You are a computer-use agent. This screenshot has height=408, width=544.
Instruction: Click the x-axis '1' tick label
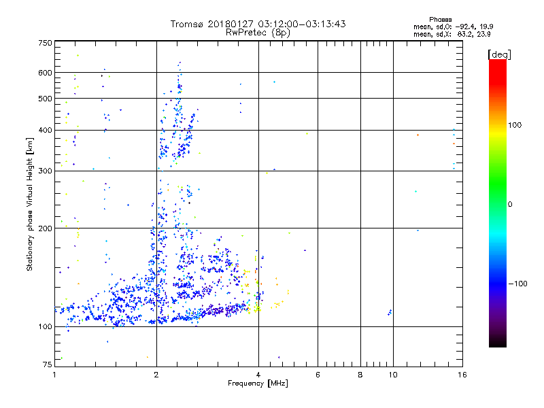click(x=54, y=375)
